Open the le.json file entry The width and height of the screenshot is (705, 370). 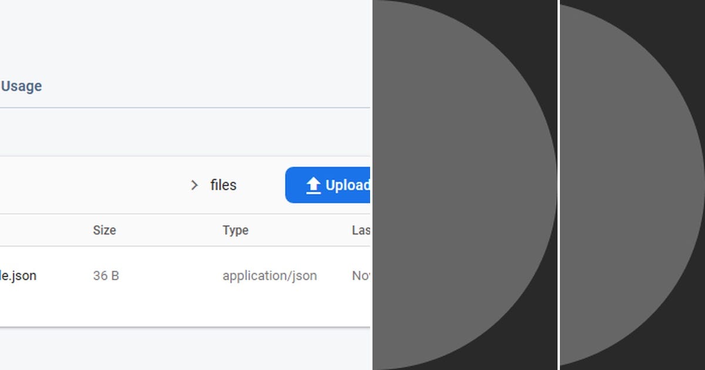click(x=19, y=275)
